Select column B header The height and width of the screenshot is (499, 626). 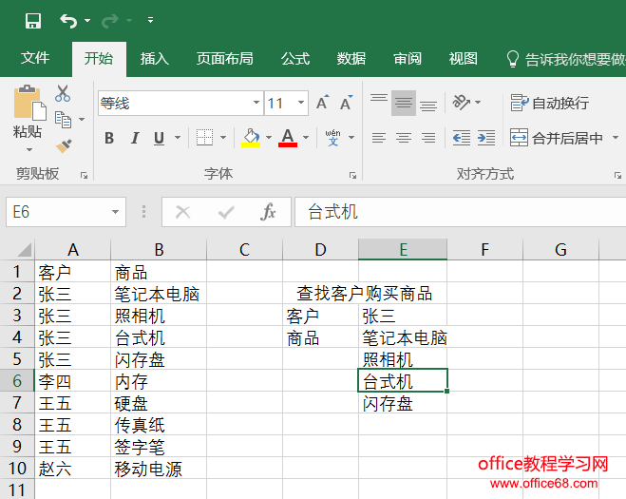[159, 249]
